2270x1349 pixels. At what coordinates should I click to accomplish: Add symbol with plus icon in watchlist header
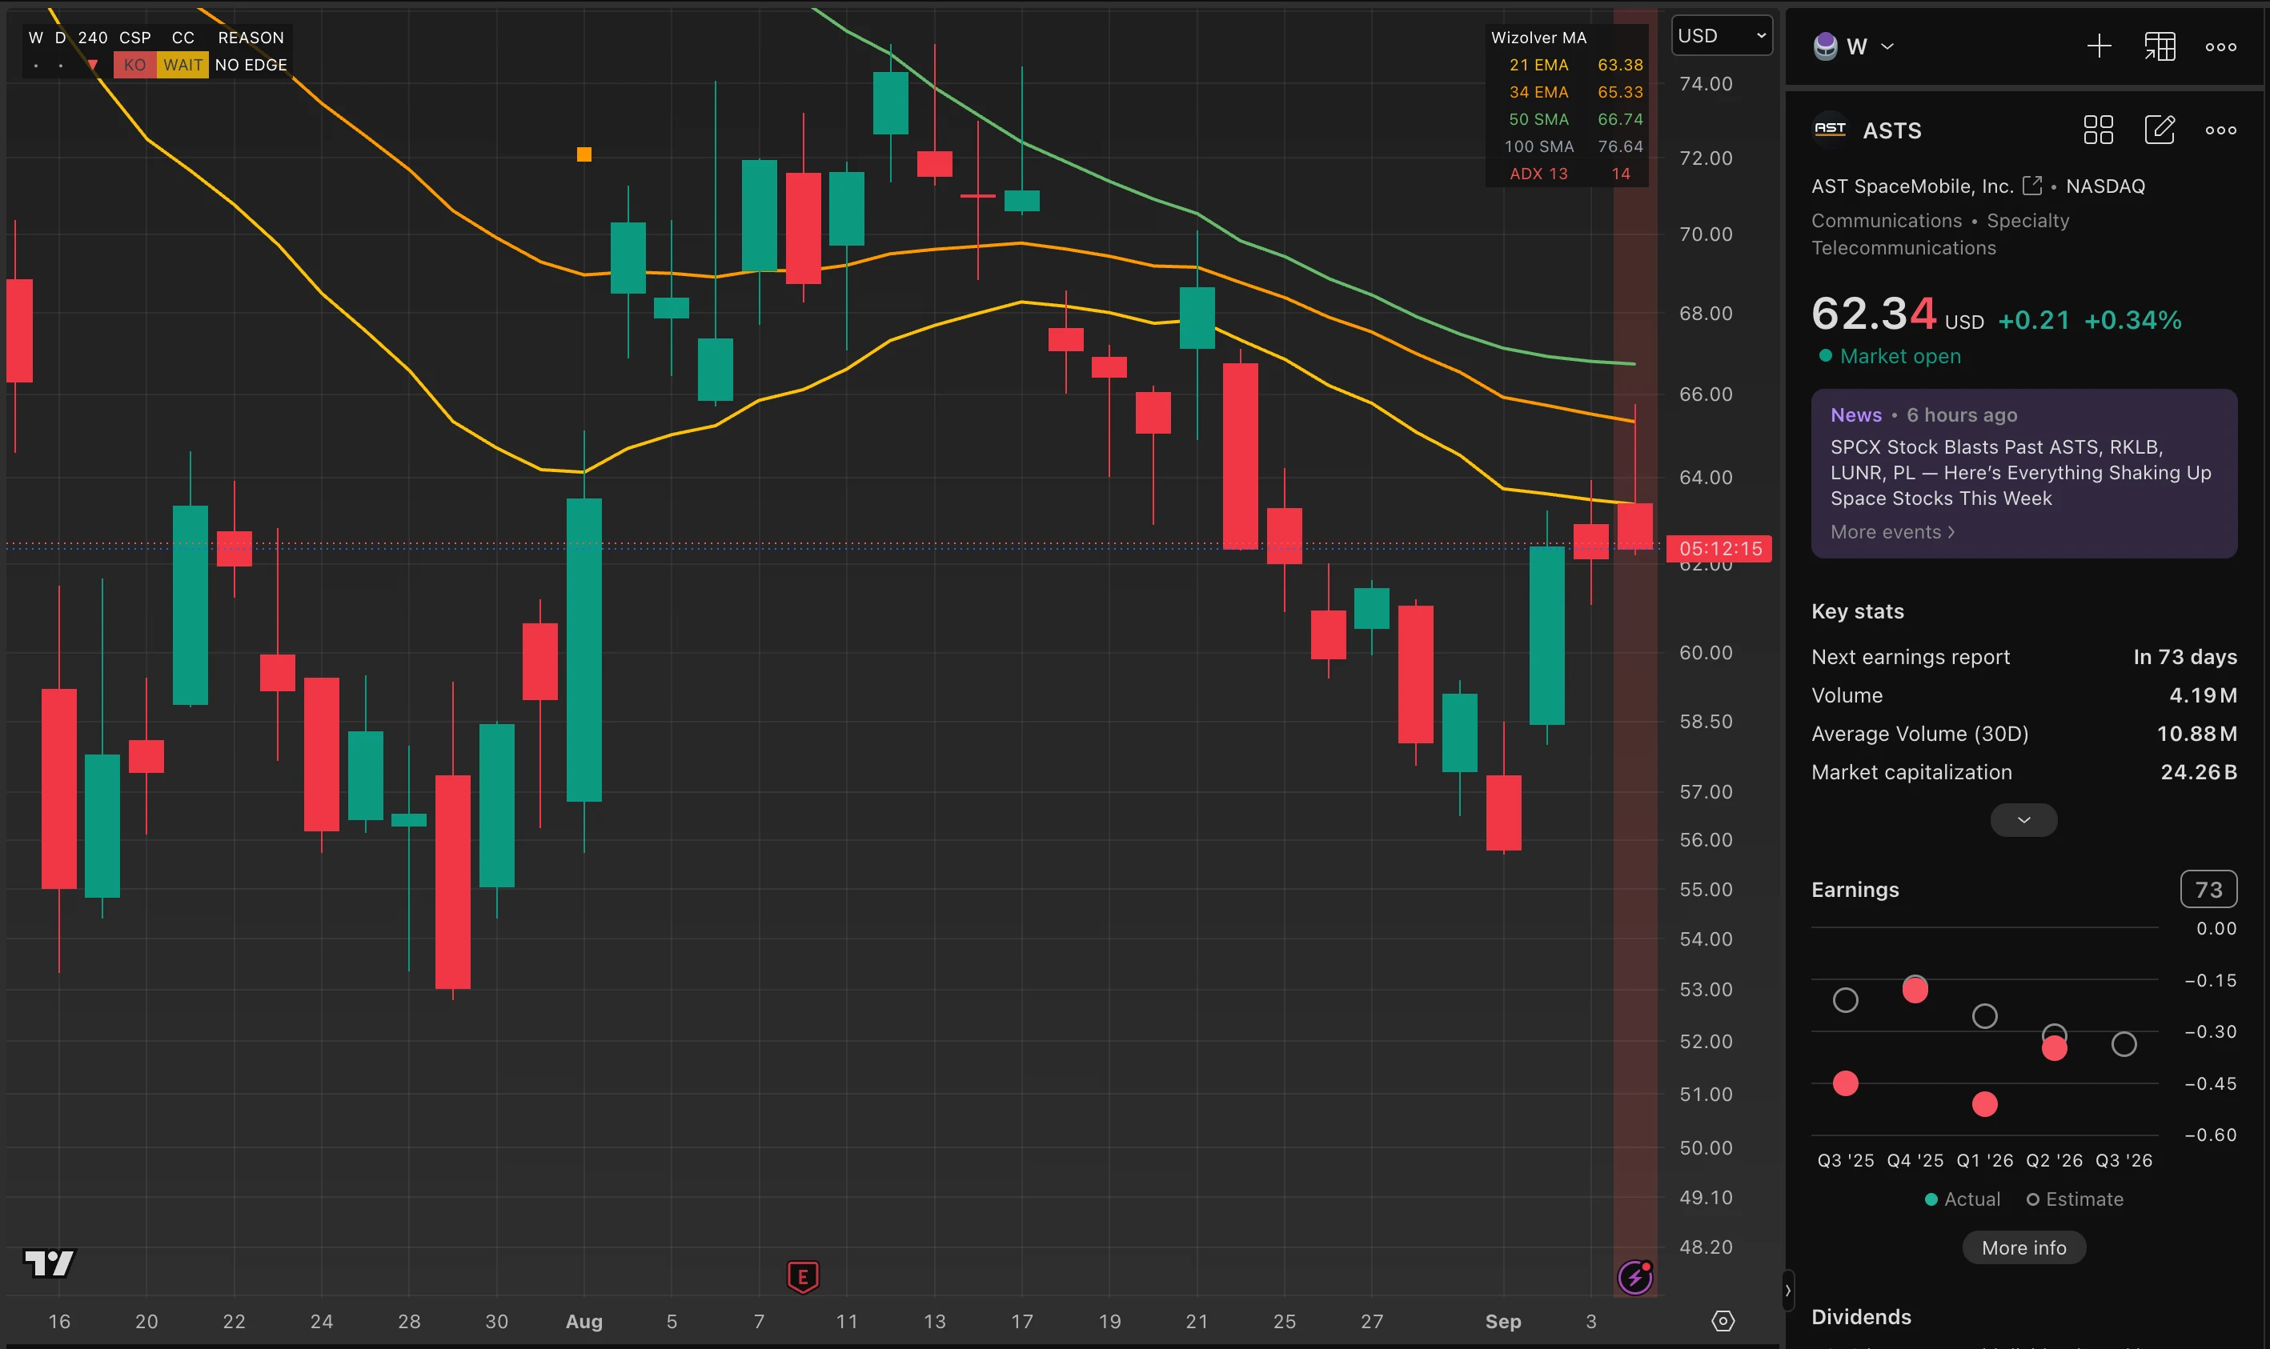2098,46
